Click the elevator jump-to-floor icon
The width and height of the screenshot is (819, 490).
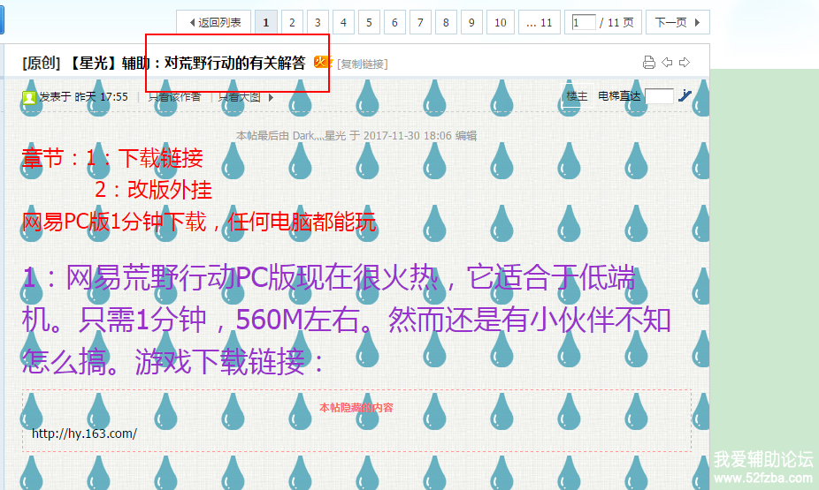(x=685, y=96)
